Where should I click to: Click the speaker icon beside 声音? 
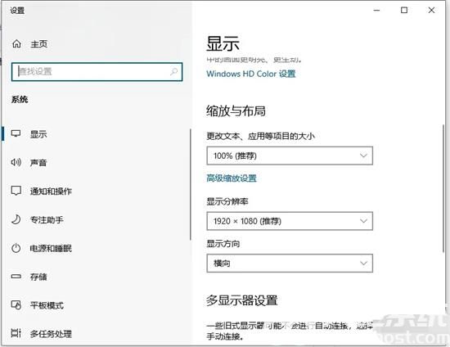[x=16, y=162]
